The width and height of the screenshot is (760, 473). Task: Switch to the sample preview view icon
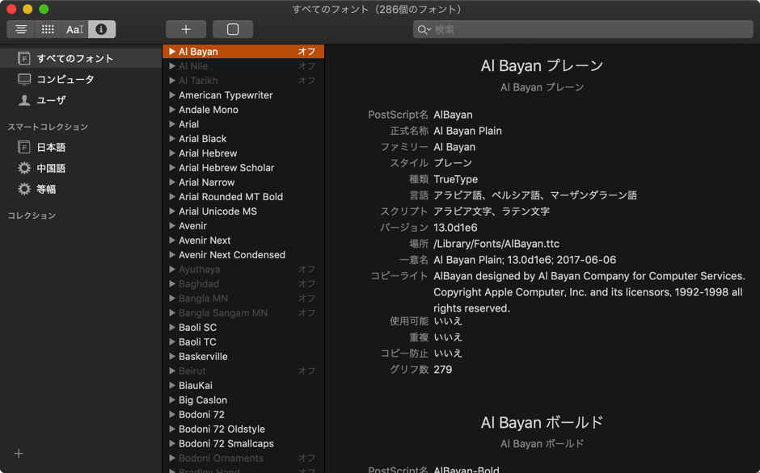click(x=21, y=29)
